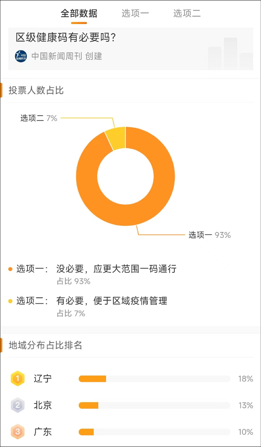Open the 选项二 tab
The image size is (261, 447).
[x=187, y=14]
